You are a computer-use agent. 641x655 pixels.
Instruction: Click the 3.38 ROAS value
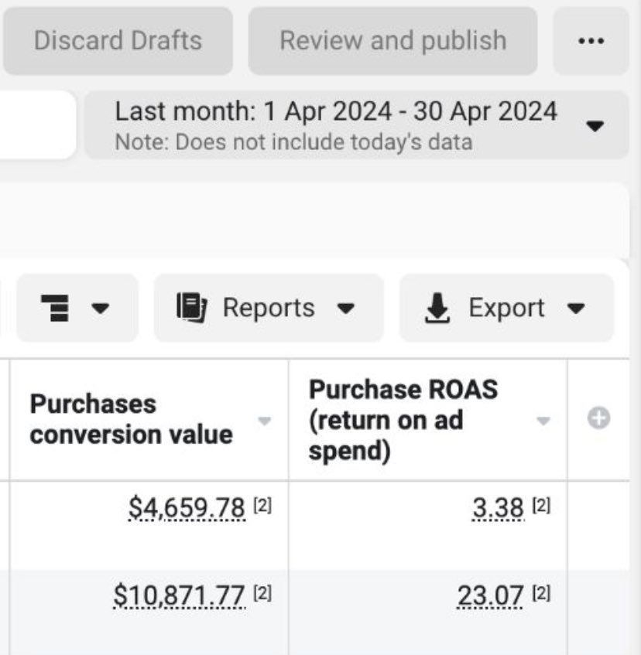pyautogui.click(x=498, y=508)
